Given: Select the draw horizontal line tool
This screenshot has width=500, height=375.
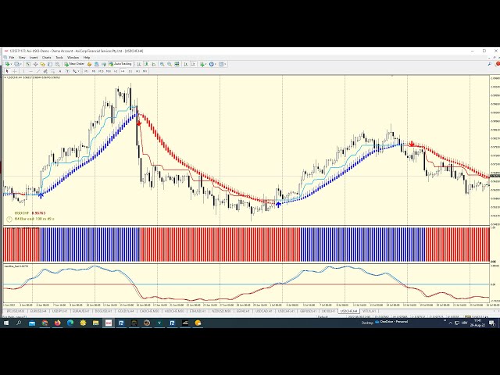Looking at the screenshot, I should 32,71.
